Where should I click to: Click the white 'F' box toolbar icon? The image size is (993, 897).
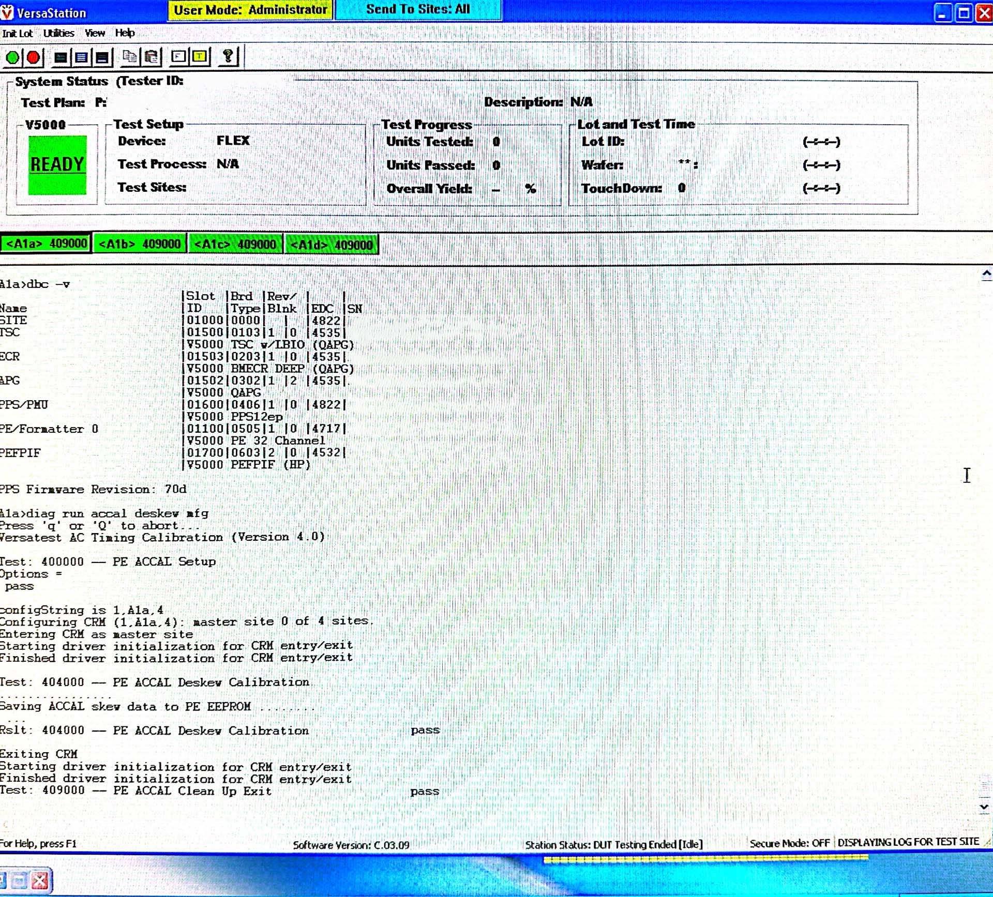click(178, 56)
